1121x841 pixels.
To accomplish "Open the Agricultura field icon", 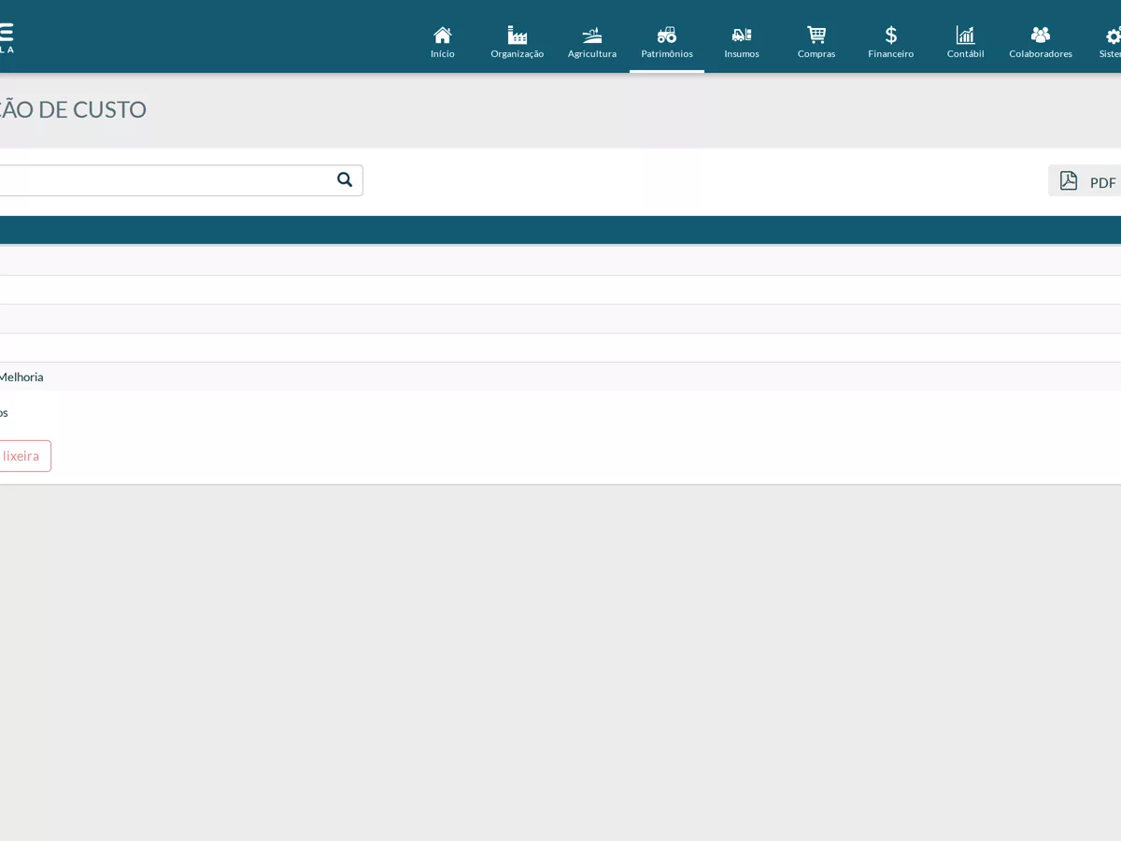I will click(x=592, y=36).
